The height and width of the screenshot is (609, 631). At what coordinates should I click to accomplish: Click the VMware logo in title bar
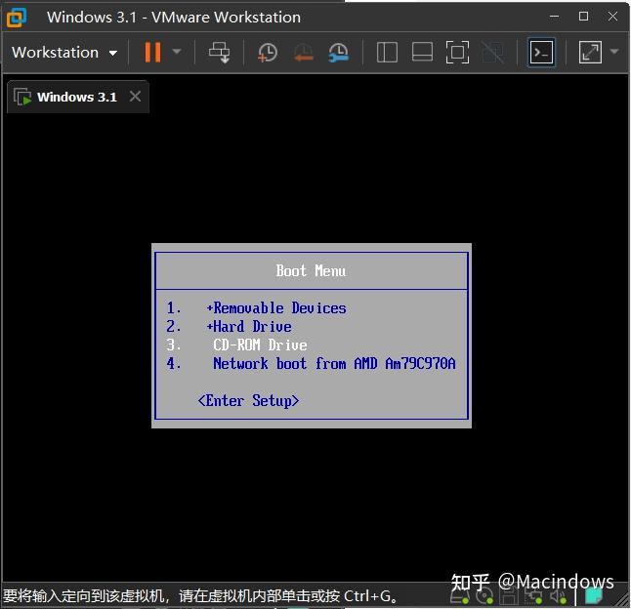coord(17,18)
